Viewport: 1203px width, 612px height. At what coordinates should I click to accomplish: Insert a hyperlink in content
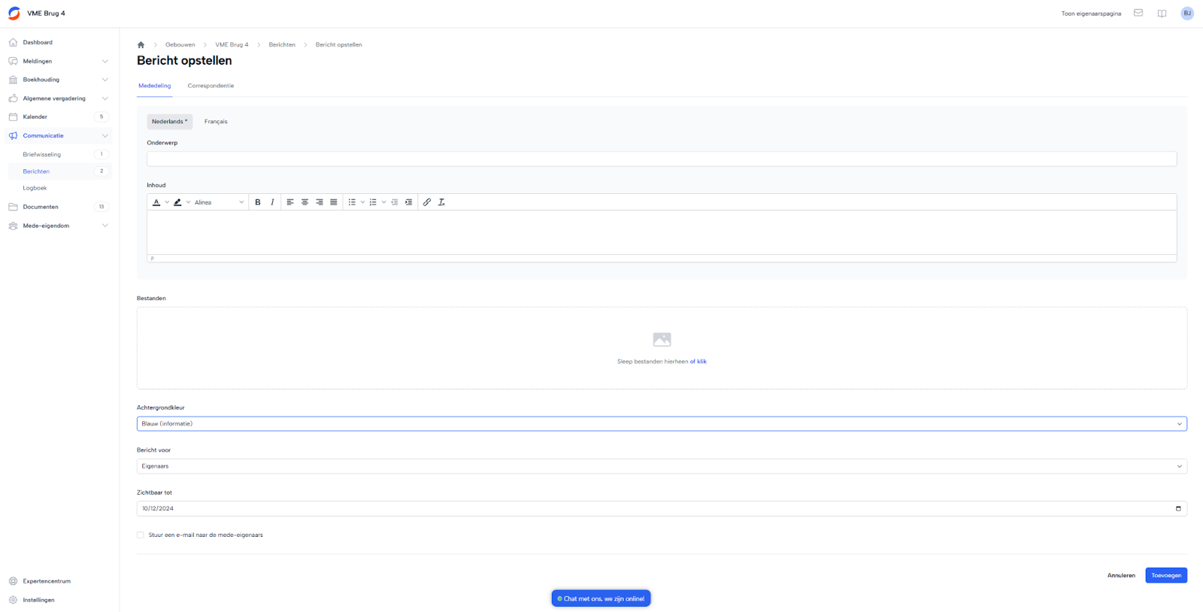(427, 202)
